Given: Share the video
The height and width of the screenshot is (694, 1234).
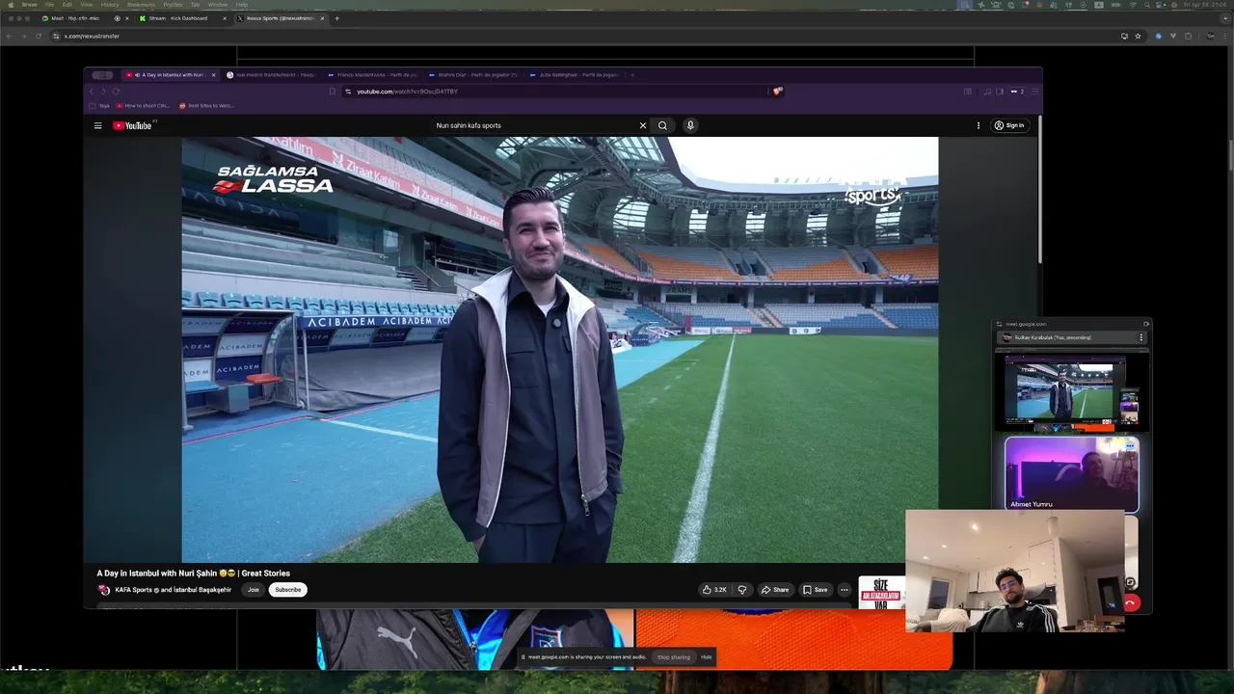Looking at the screenshot, I should (775, 590).
